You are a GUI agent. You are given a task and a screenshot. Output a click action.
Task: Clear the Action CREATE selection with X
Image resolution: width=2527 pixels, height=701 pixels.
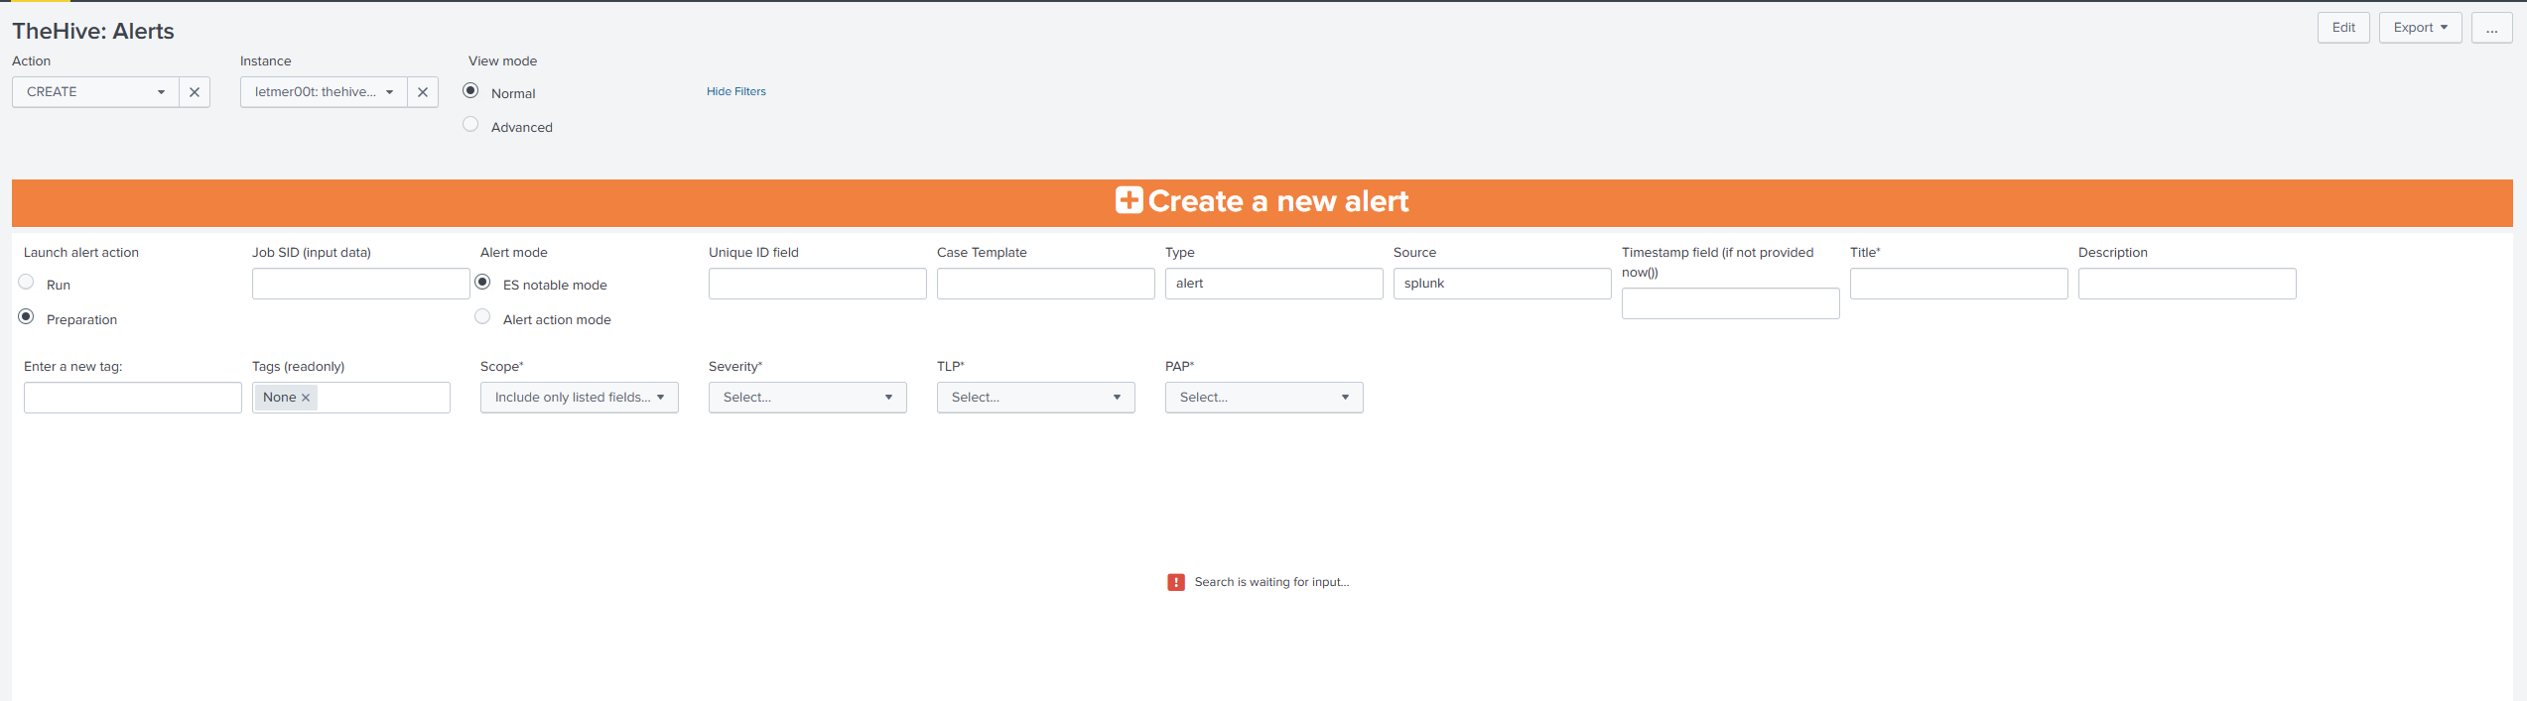pos(195,92)
